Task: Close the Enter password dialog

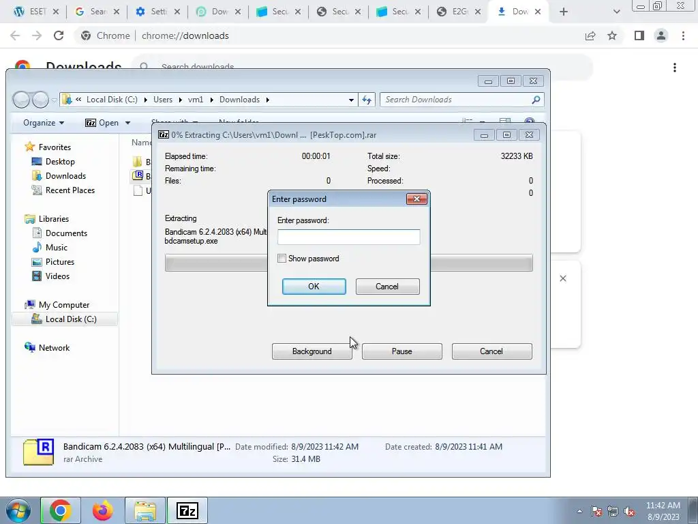Action: coord(416,199)
